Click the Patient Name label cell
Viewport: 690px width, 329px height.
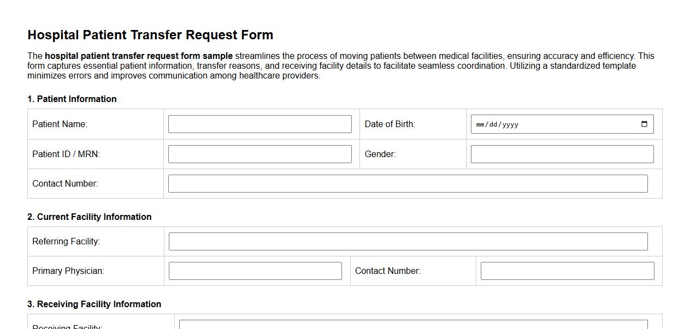tap(60, 124)
